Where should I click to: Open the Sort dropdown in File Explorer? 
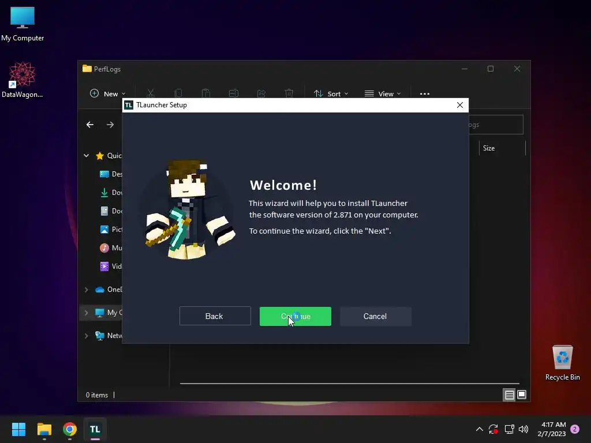coord(331,93)
